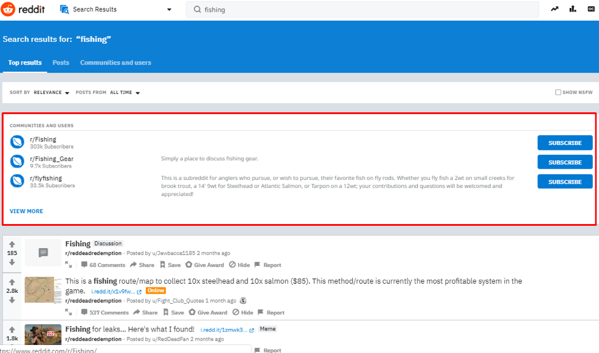Enable the Show NSFW checkbox
The image size is (599, 353).
558,93
